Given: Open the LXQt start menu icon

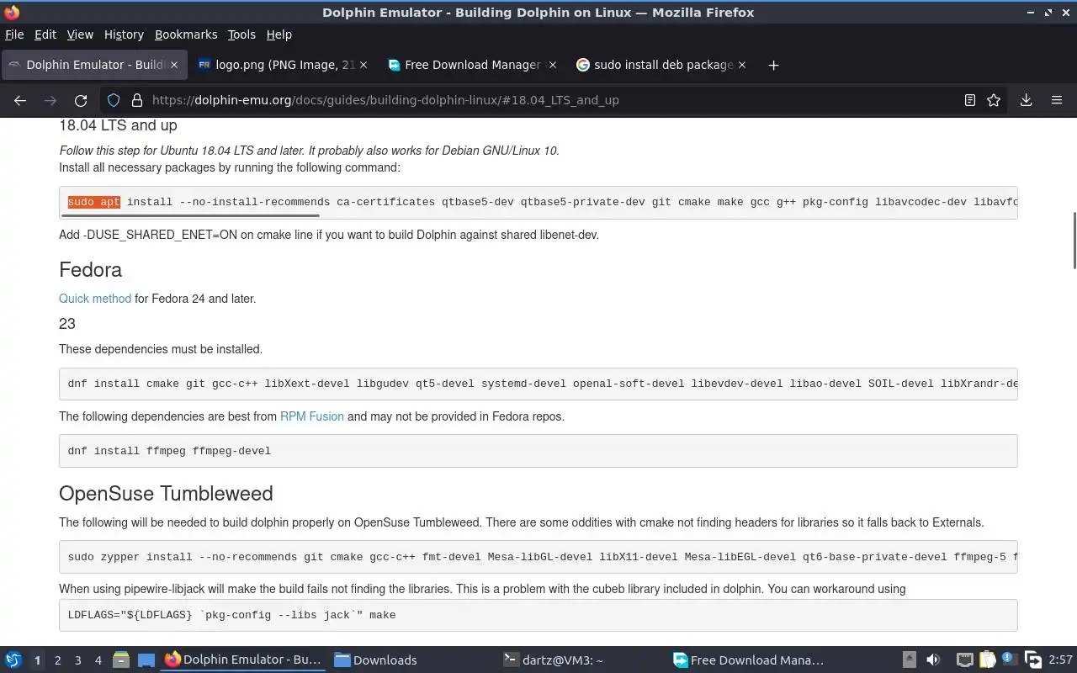Looking at the screenshot, I should pos(13,660).
